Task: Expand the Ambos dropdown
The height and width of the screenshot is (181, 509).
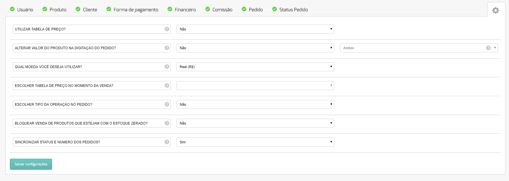Action: pyautogui.click(x=419, y=48)
